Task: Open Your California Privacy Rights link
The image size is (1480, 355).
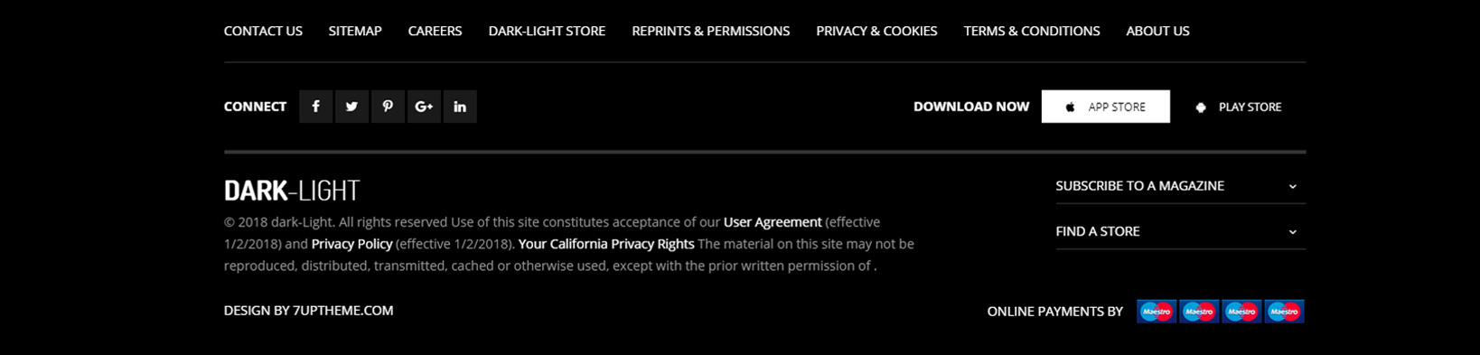Action: point(606,244)
